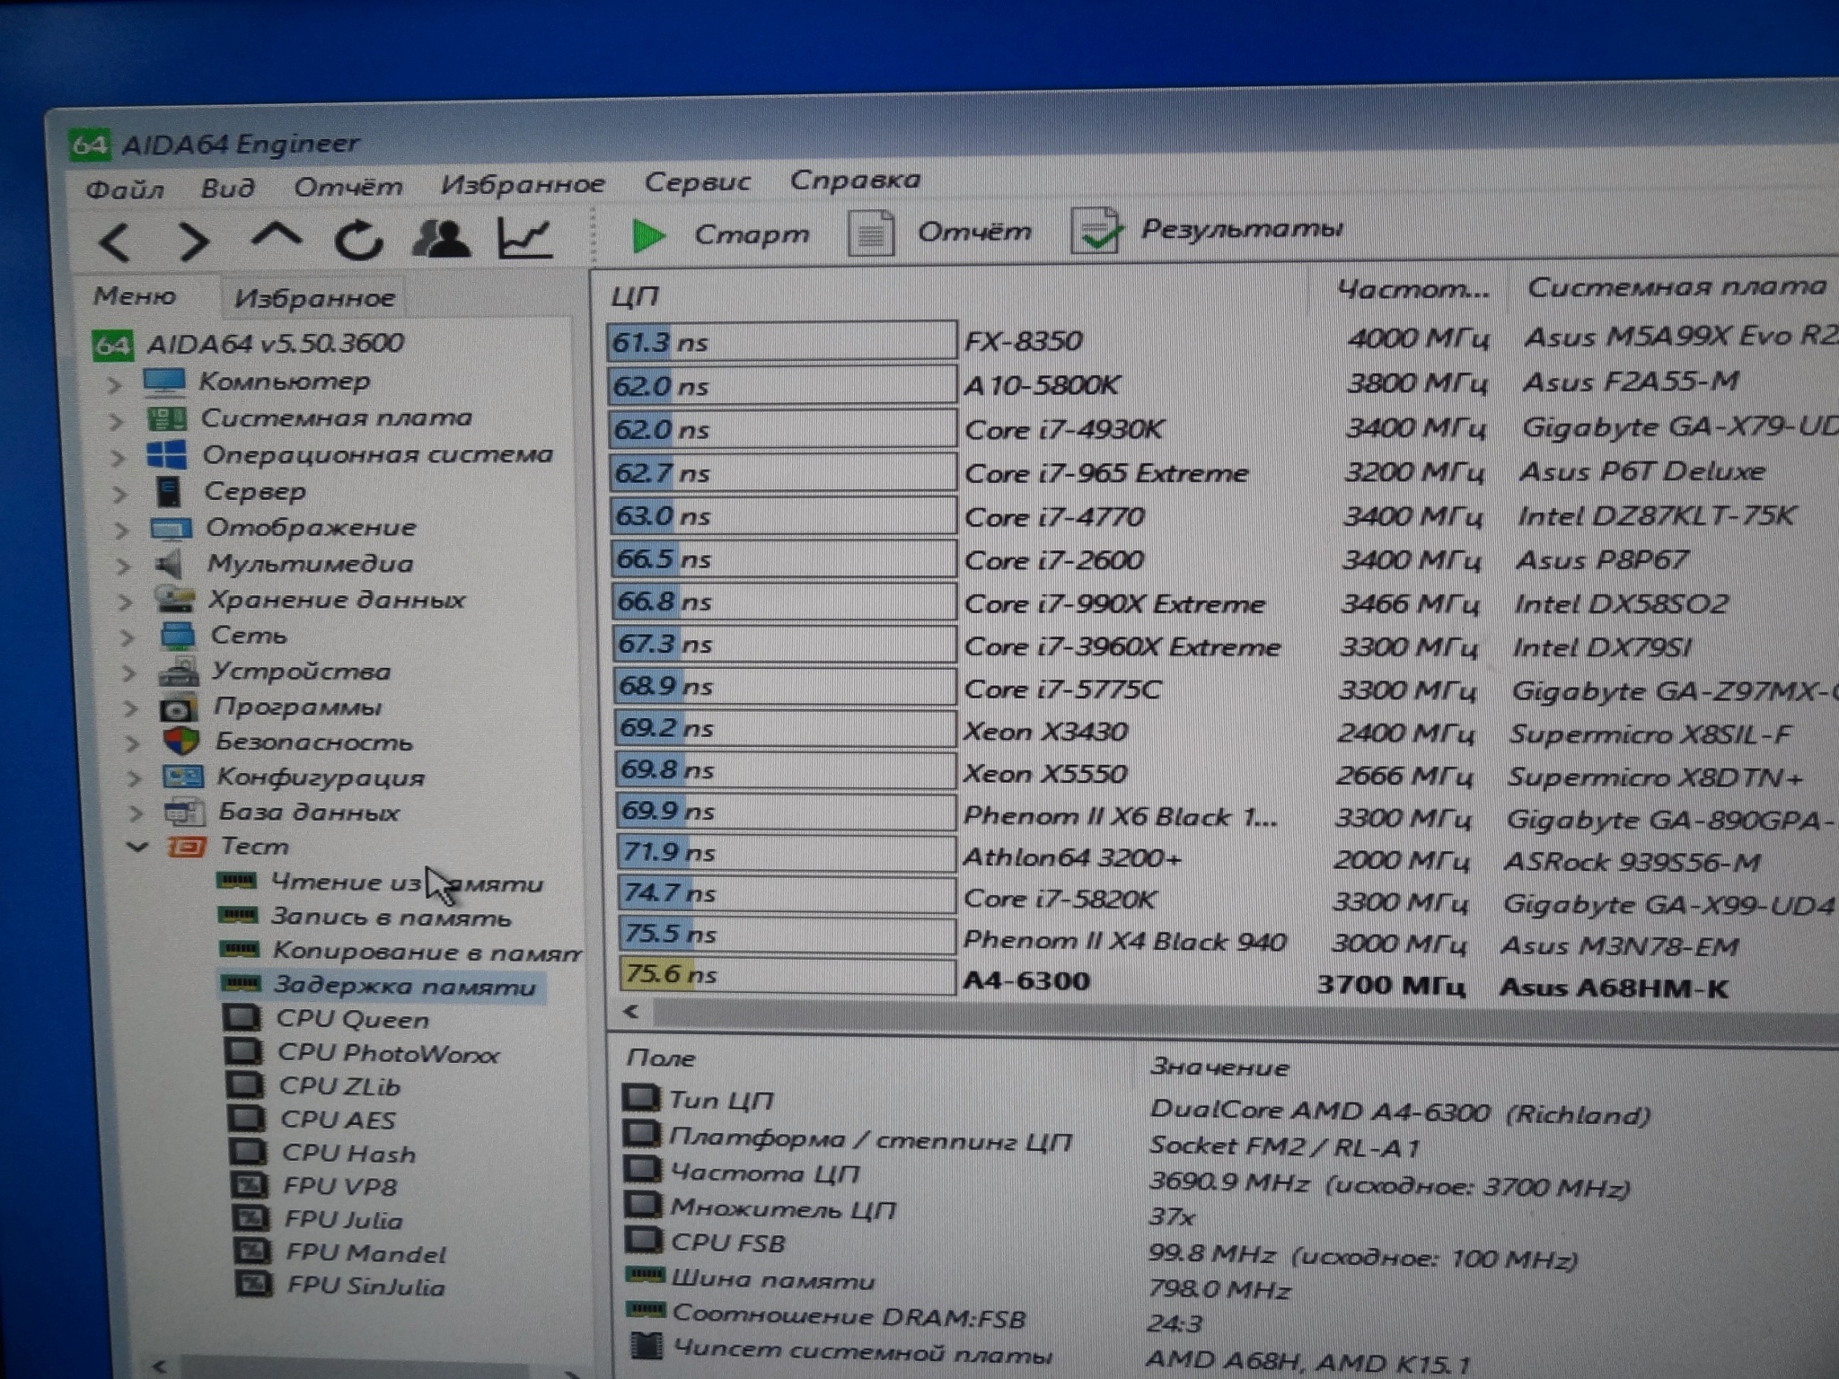
Task: Open the chart graph toolbar icon
Action: 524,238
